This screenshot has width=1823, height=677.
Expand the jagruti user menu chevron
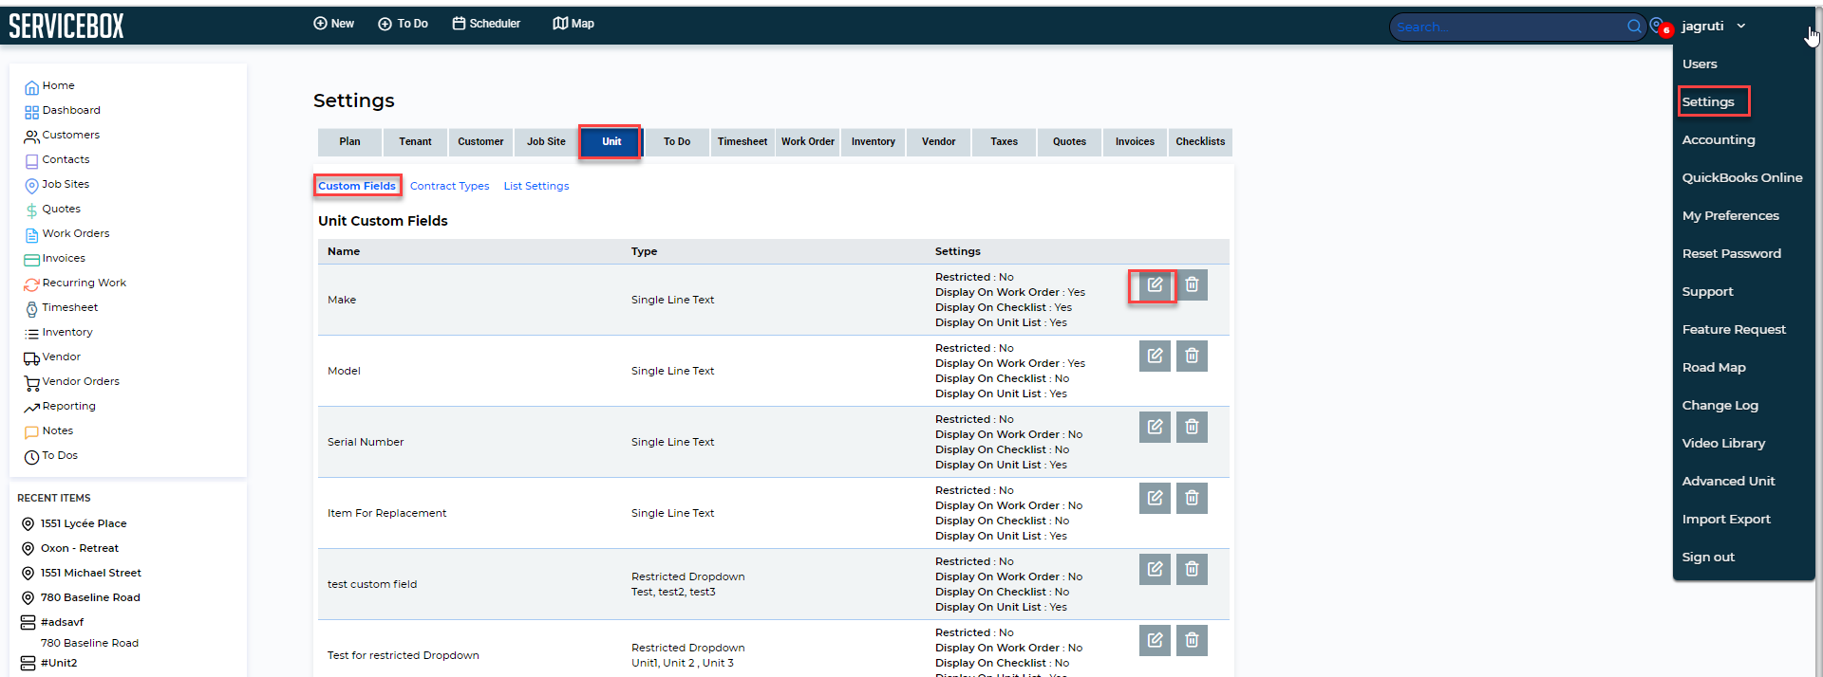coord(1741,27)
